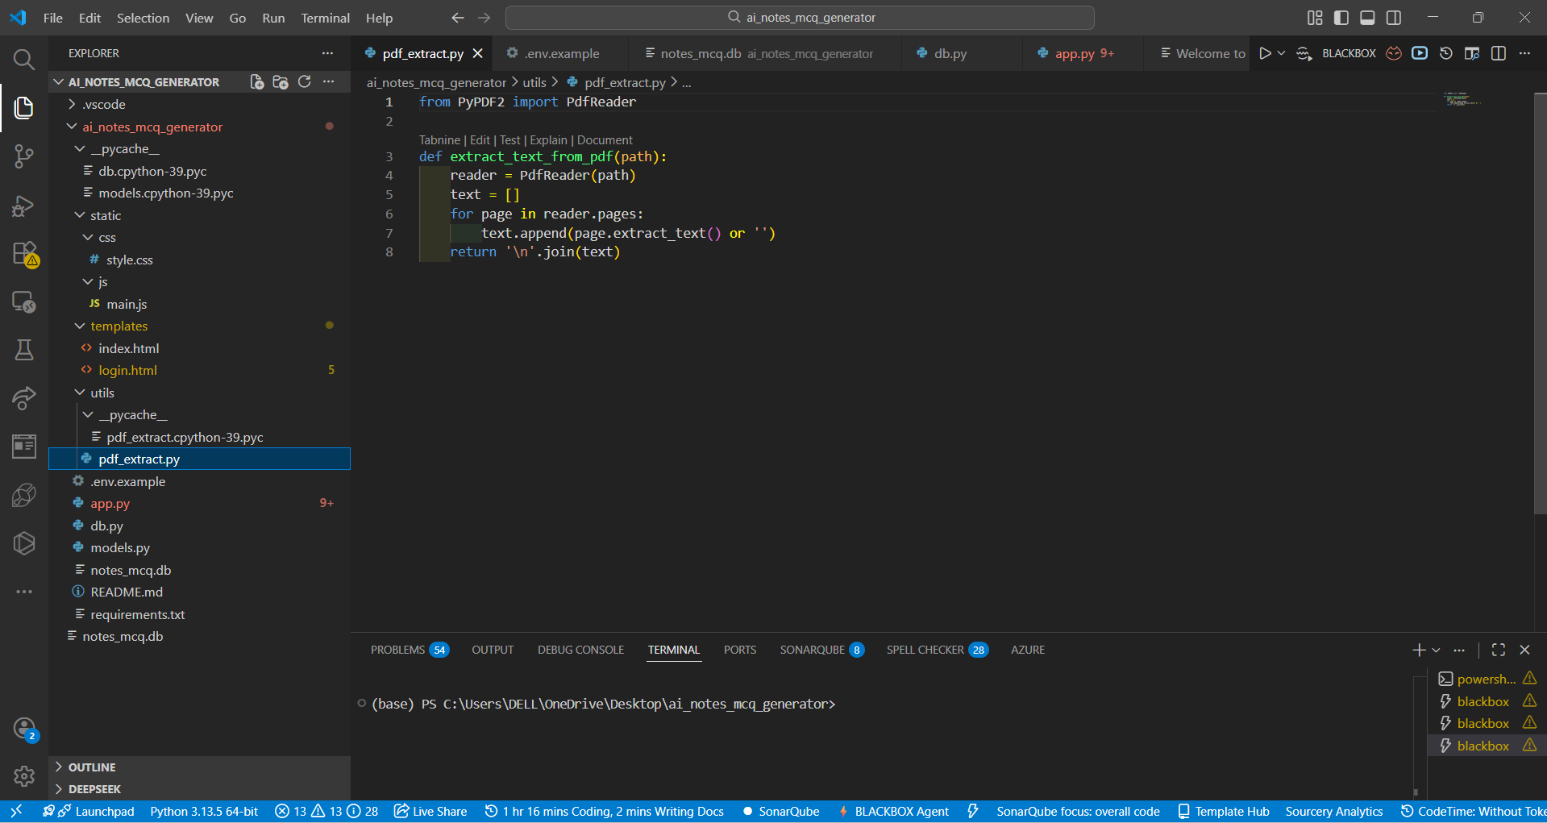Image resolution: width=1547 pixels, height=823 pixels.
Task: Click the New File icon in Explorer
Action: tap(256, 81)
